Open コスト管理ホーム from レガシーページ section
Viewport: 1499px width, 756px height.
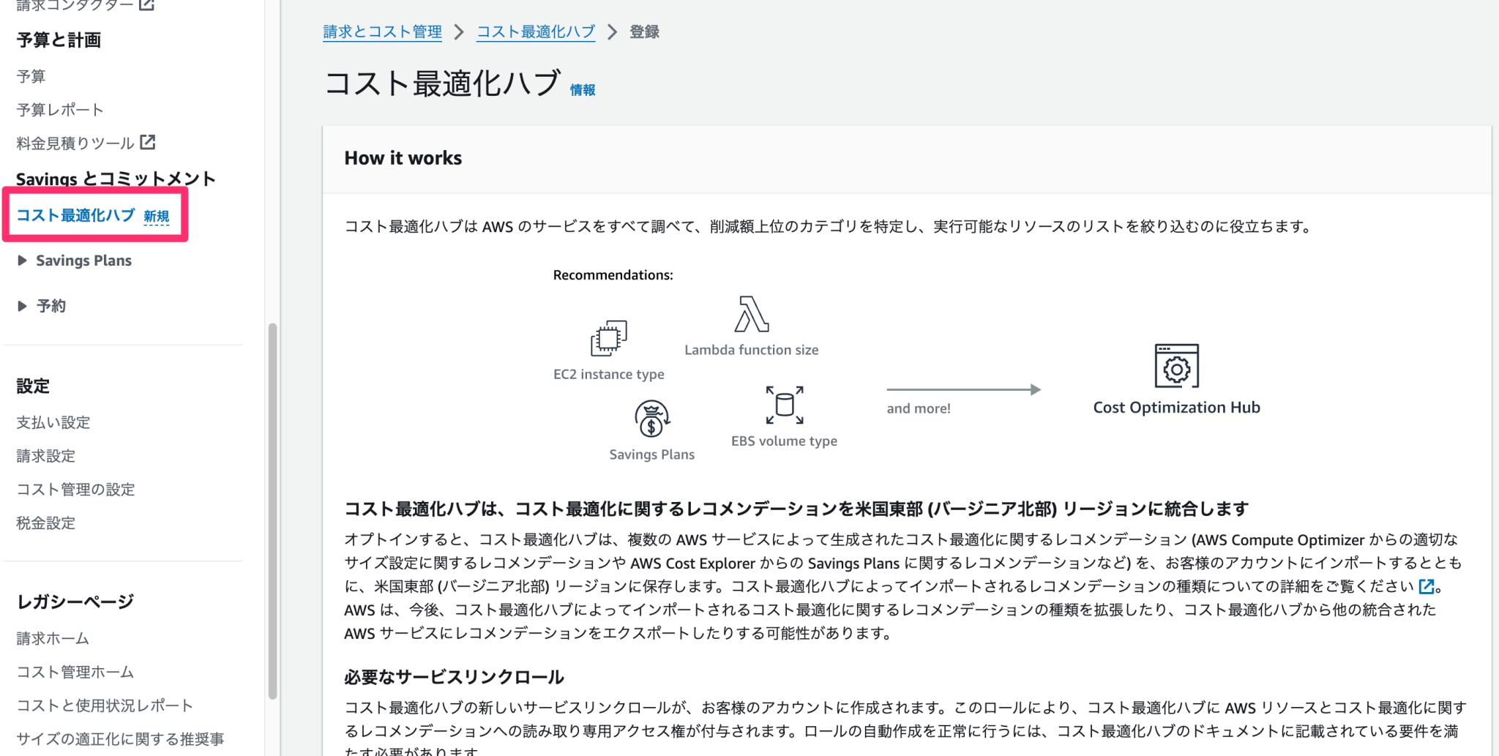click(75, 671)
